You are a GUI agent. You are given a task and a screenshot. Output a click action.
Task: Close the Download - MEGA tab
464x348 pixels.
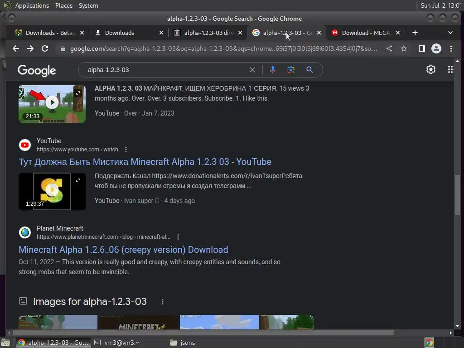[398, 33]
